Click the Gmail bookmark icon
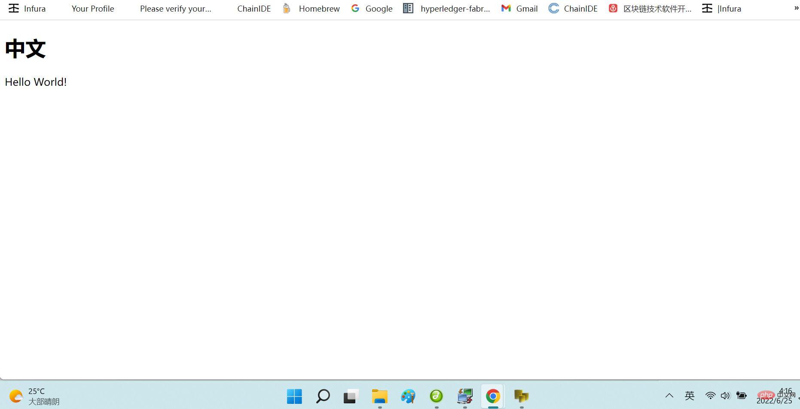The width and height of the screenshot is (800, 409). pos(506,8)
